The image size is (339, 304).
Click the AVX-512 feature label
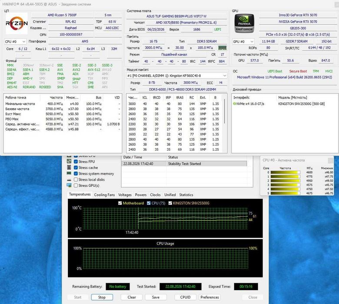[x=94, y=70]
